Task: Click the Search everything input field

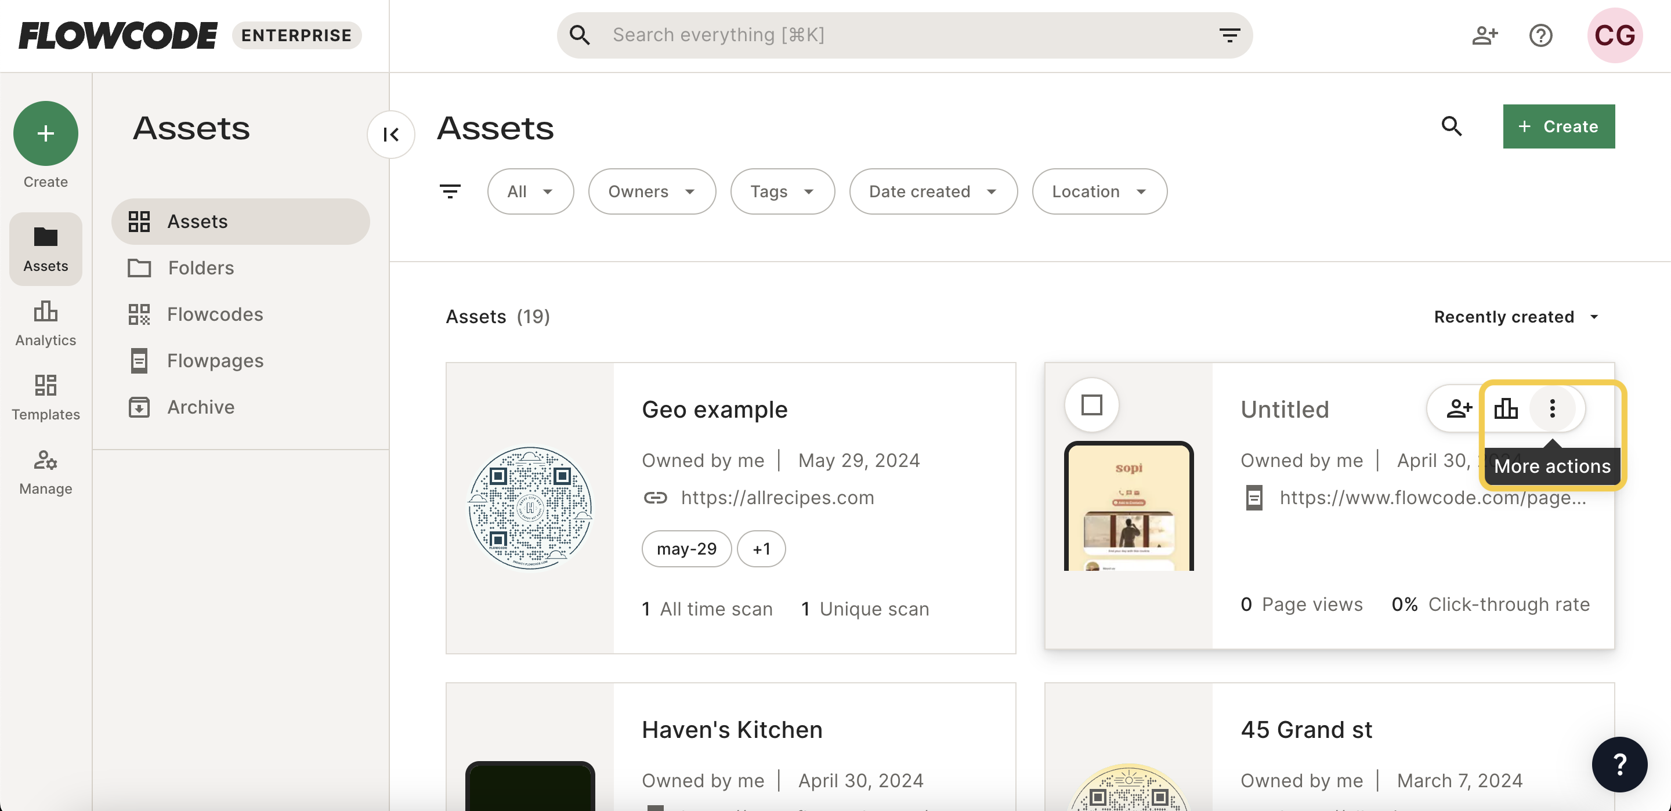Action: point(905,35)
